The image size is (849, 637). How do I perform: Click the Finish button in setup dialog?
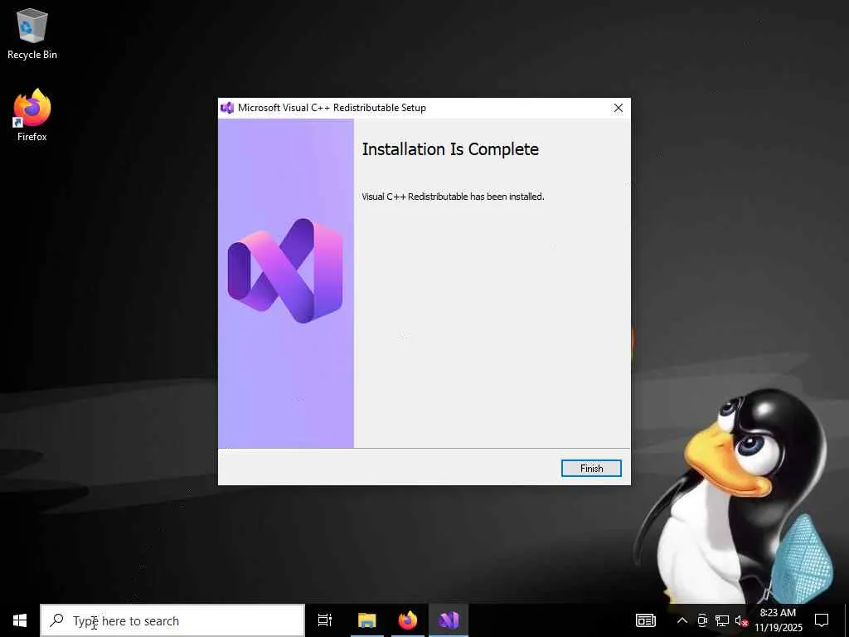590,468
